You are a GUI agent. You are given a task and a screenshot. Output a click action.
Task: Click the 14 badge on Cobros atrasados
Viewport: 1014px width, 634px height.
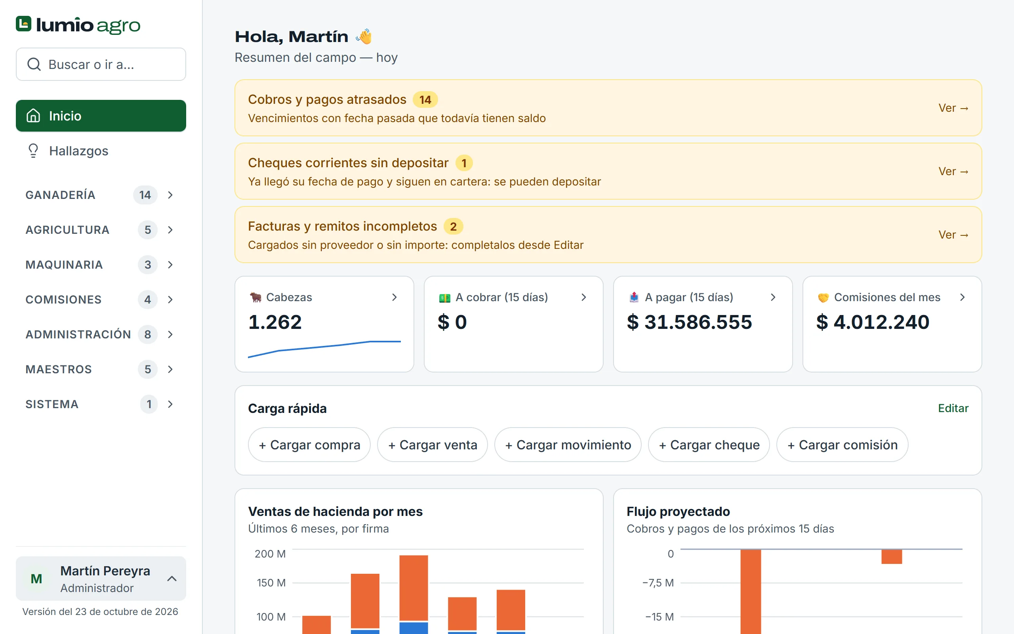pyautogui.click(x=425, y=100)
